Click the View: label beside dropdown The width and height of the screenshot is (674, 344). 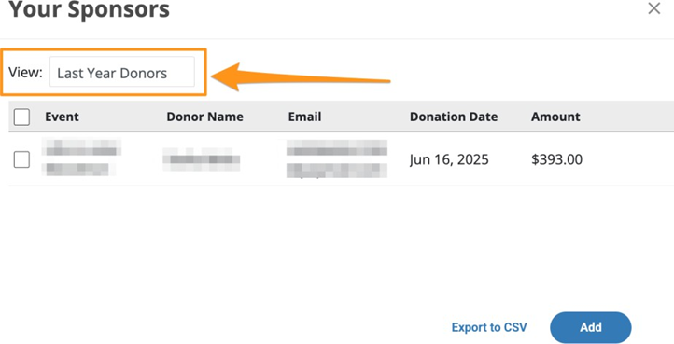click(x=26, y=72)
